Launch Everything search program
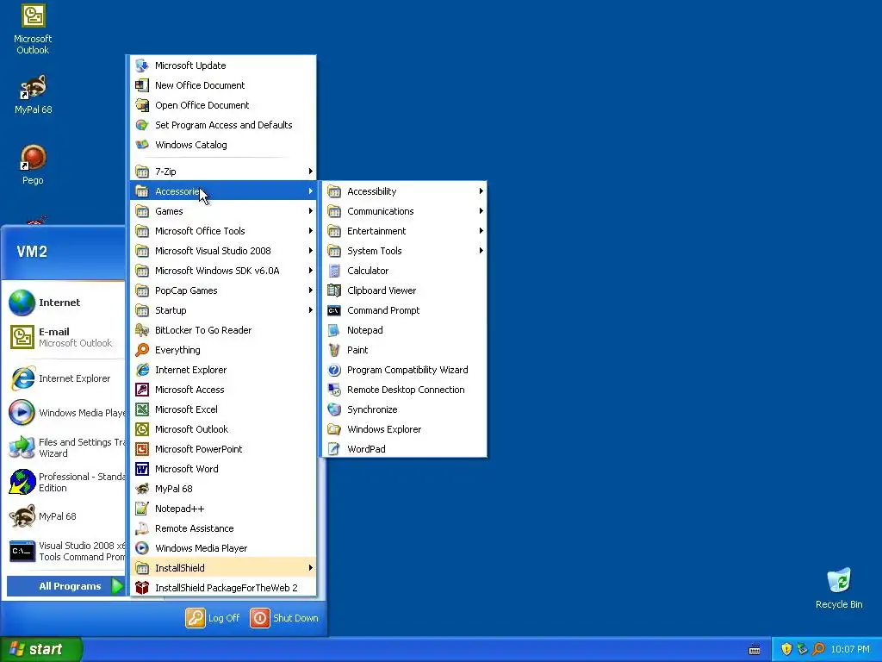The width and height of the screenshot is (882, 662). tap(223, 350)
